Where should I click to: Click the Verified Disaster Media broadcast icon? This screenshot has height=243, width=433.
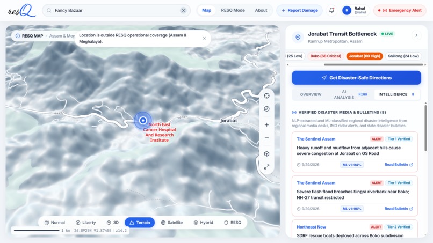point(294,112)
